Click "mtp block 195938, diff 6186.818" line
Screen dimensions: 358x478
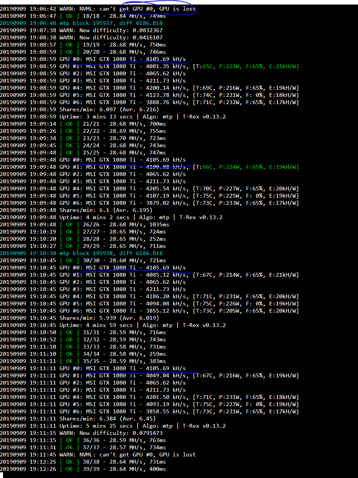pos(81,253)
